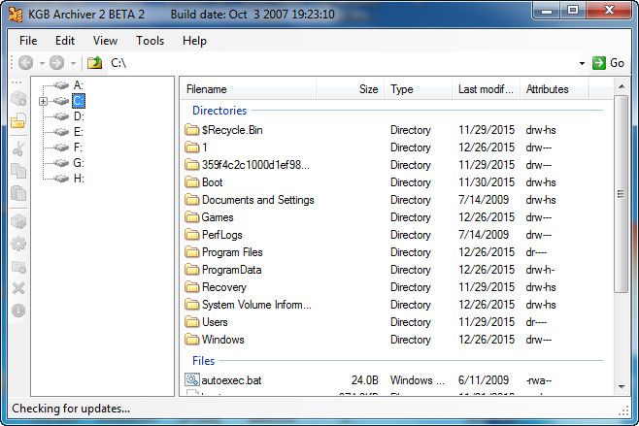The height and width of the screenshot is (426, 639).
Task: Click the Paste clipboard sidebar icon
Action: [18, 193]
